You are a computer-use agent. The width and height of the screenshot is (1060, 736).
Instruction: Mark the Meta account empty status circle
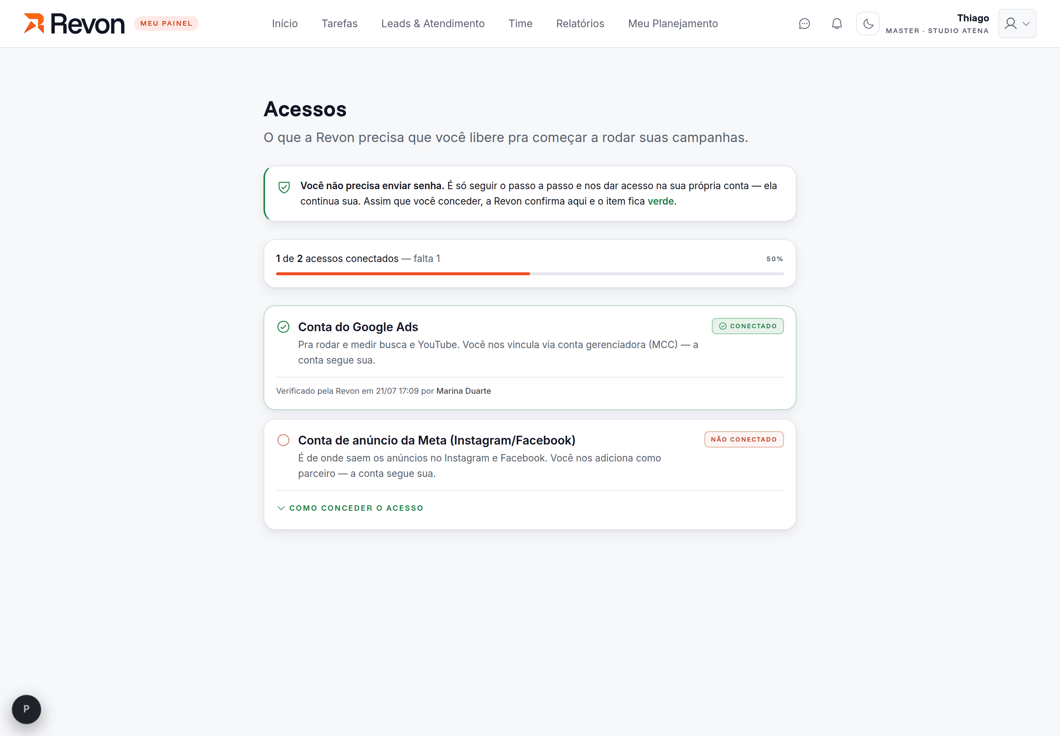click(x=283, y=440)
